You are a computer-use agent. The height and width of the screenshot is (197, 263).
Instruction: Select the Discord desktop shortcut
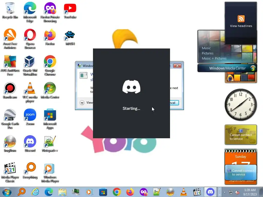[30, 144]
